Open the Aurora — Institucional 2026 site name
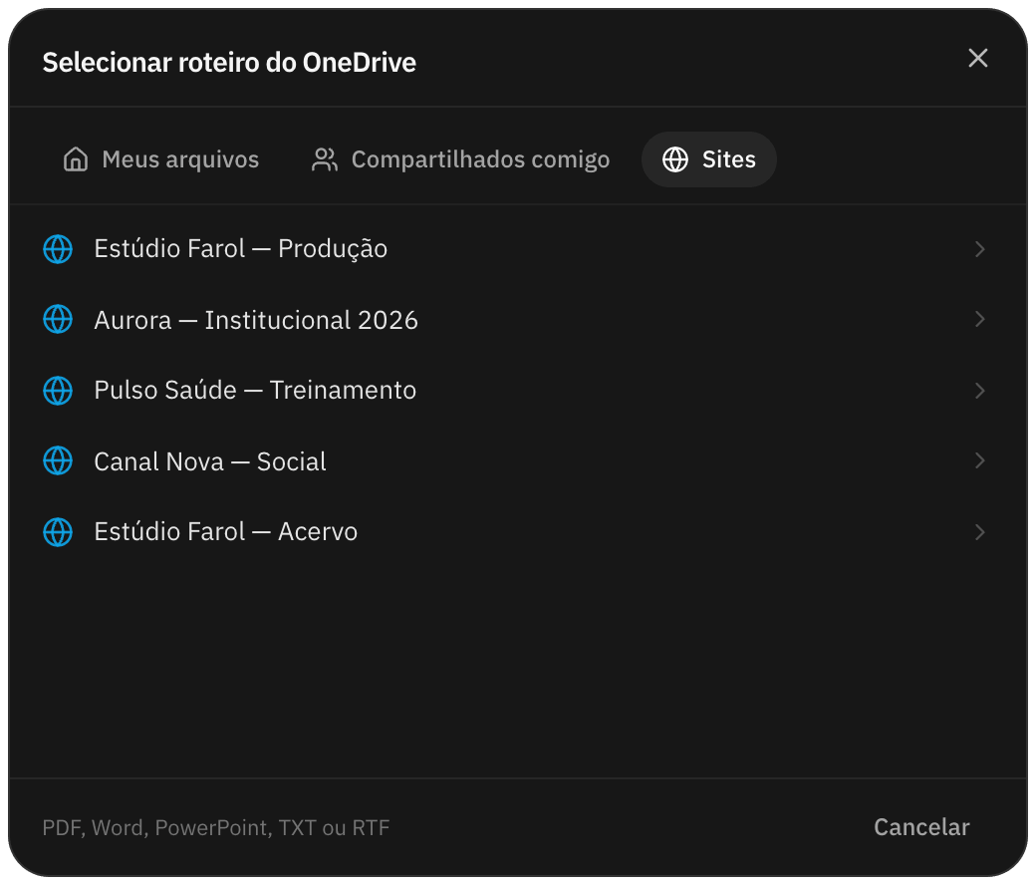The image size is (1036, 885). [x=256, y=320]
